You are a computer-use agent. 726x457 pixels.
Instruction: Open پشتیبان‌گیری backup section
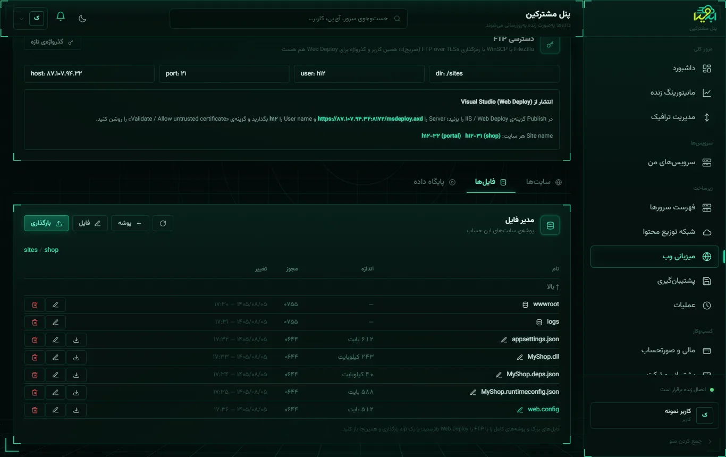coord(655,281)
